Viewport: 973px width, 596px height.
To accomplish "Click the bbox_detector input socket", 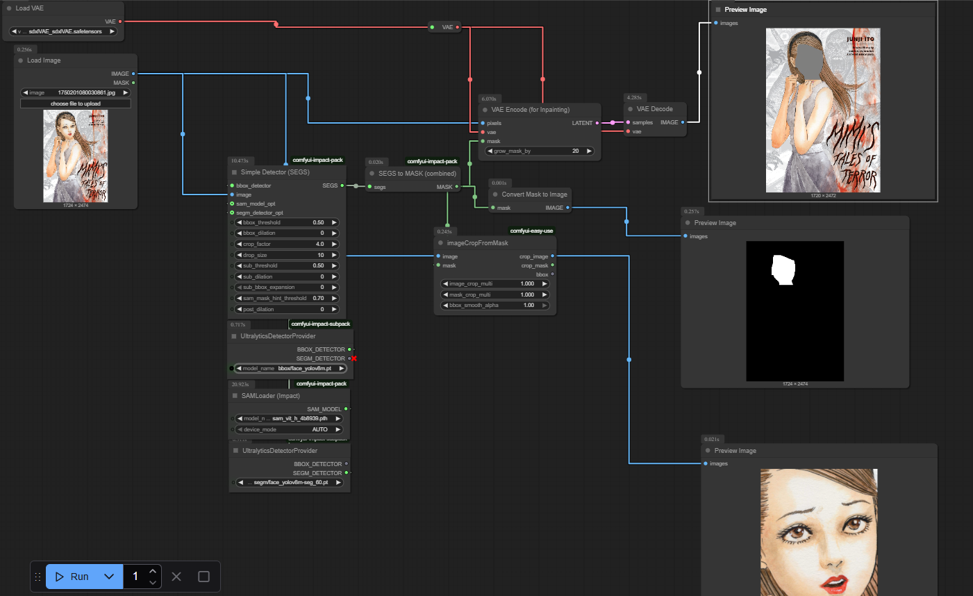I will [x=232, y=185].
